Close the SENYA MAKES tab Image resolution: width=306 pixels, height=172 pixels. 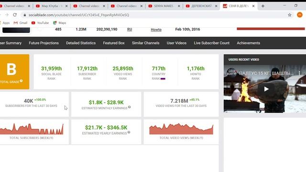[x=179, y=6]
